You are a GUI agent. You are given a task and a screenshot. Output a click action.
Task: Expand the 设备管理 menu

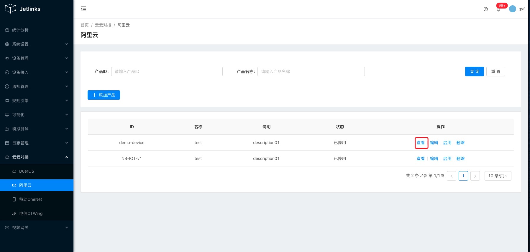(x=37, y=58)
